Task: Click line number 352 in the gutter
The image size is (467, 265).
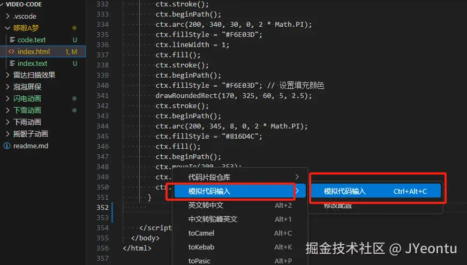Action: (x=102, y=208)
